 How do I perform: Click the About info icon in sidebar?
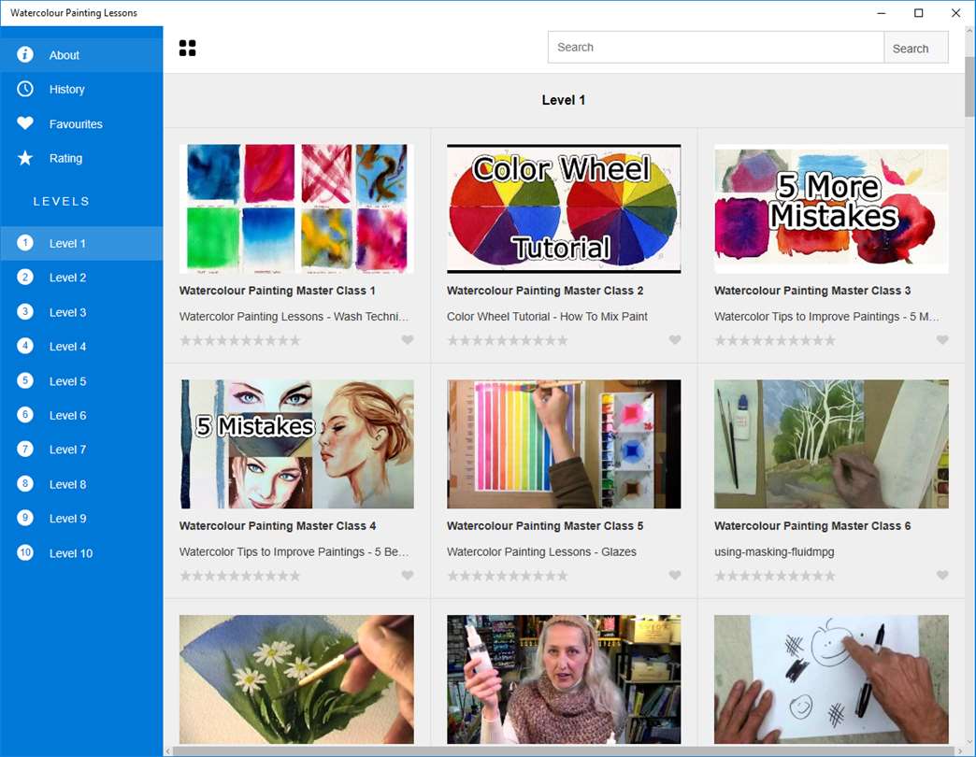point(25,55)
